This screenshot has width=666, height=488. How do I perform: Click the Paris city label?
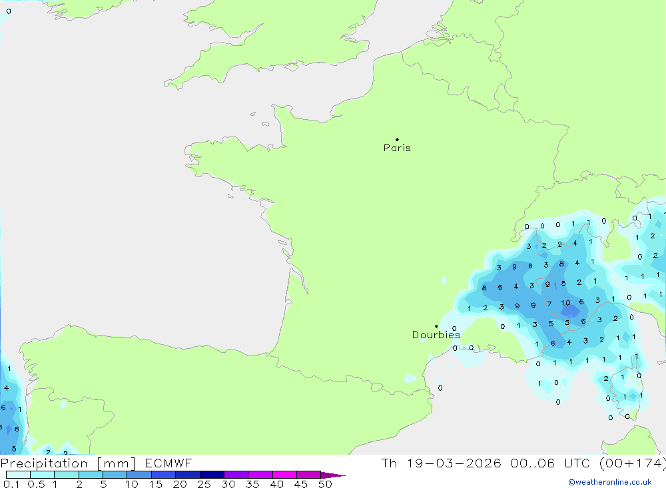(x=397, y=148)
